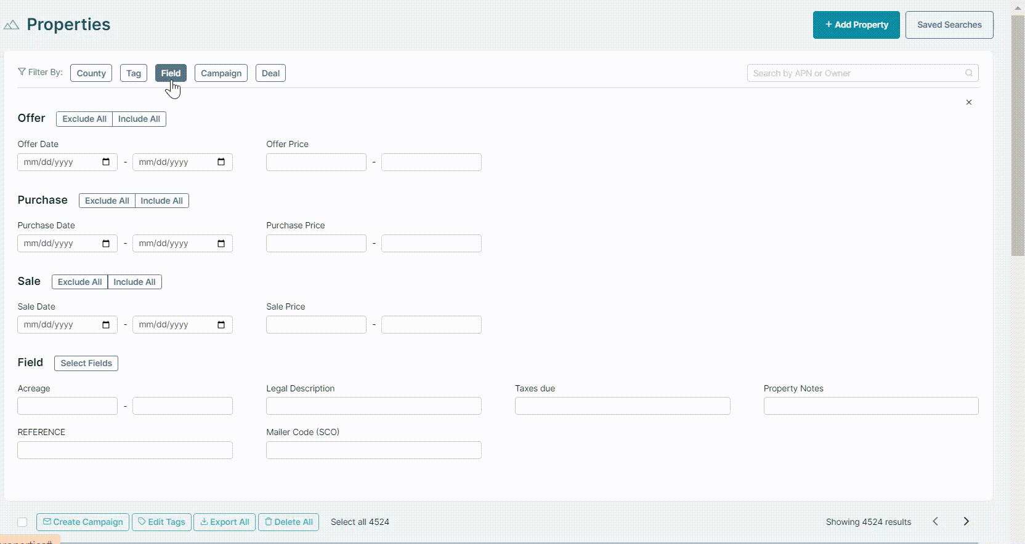Open Purchase Date start calendar picker
This screenshot has width=1025, height=544.
(x=106, y=243)
